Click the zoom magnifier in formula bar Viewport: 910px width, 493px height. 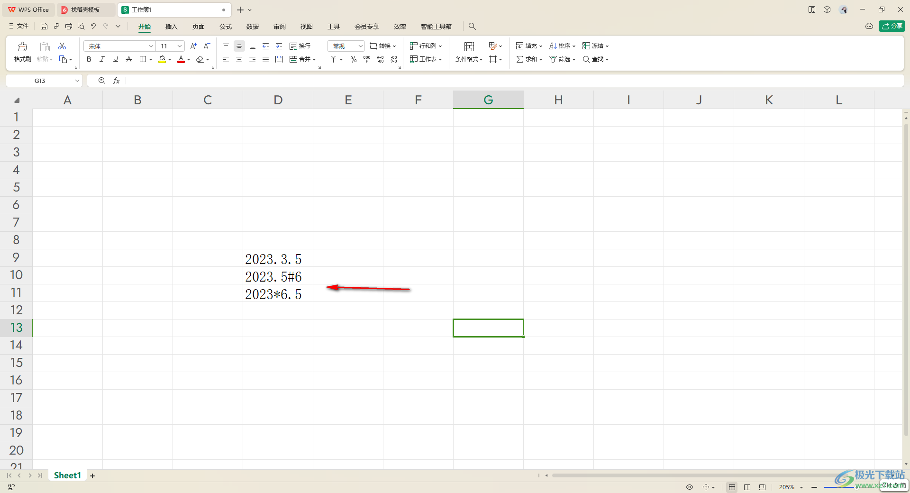tap(102, 81)
